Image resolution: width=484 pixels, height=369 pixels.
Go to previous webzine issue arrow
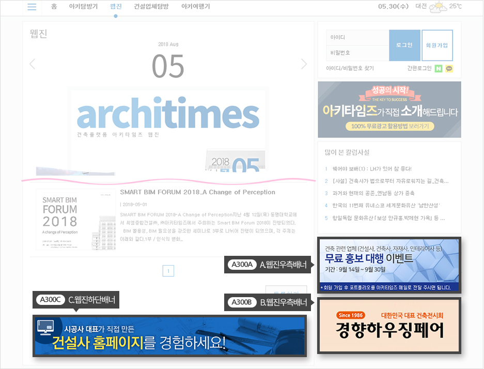(33, 64)
